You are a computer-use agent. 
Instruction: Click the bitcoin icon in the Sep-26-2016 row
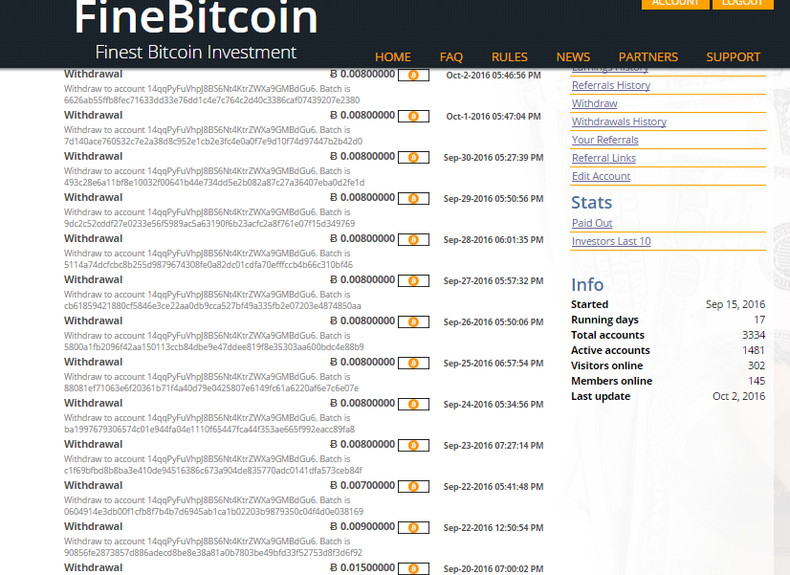[x=413, y=322]
